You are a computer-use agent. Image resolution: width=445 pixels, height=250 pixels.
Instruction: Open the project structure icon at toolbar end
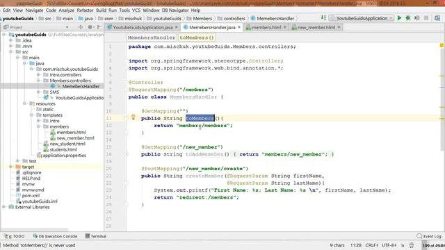437,18
